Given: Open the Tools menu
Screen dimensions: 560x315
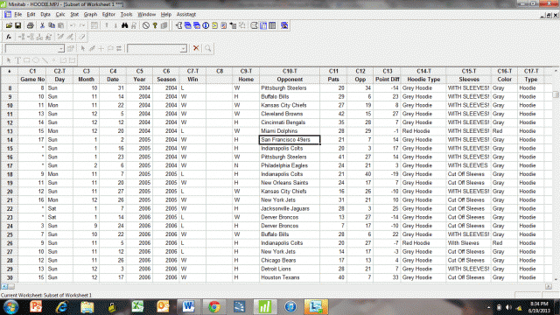Looking at the screenshot, I should 126,14.
